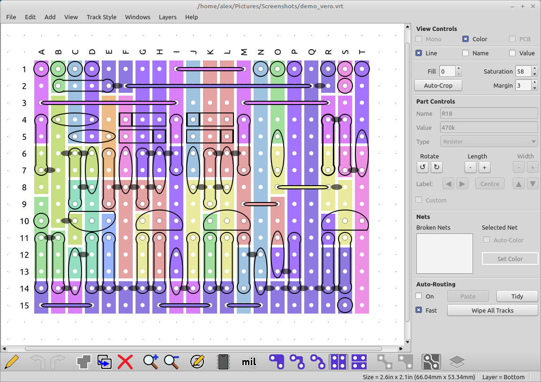Click inside the Value field showing 470k
This screenshot has width=541, height=382.
(x=488, y=127)
